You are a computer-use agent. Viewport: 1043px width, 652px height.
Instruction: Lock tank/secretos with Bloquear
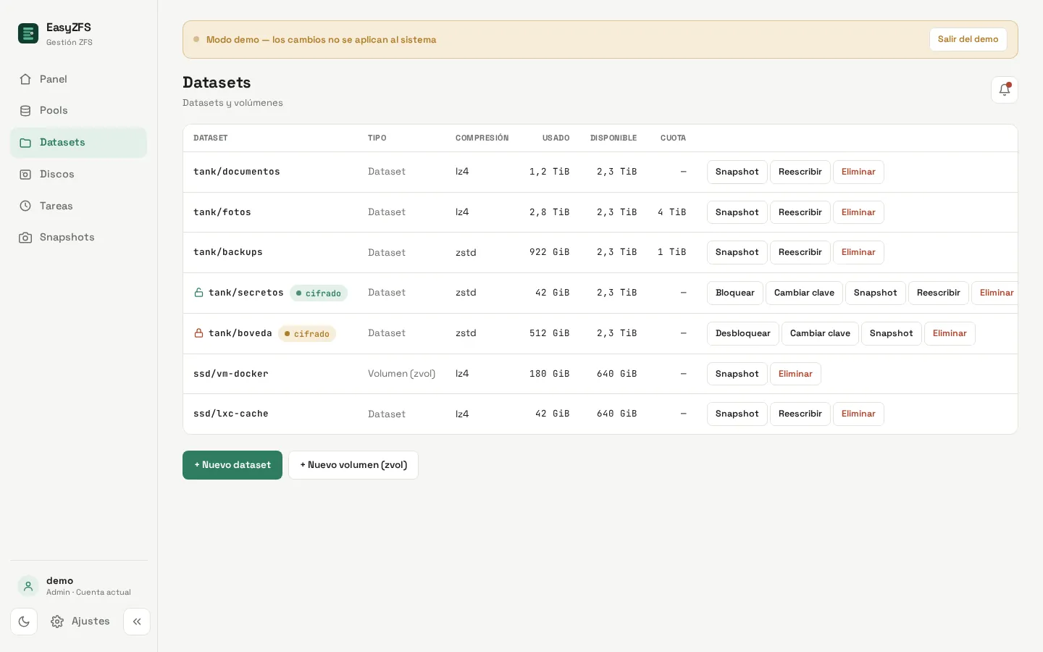[734, 293]
